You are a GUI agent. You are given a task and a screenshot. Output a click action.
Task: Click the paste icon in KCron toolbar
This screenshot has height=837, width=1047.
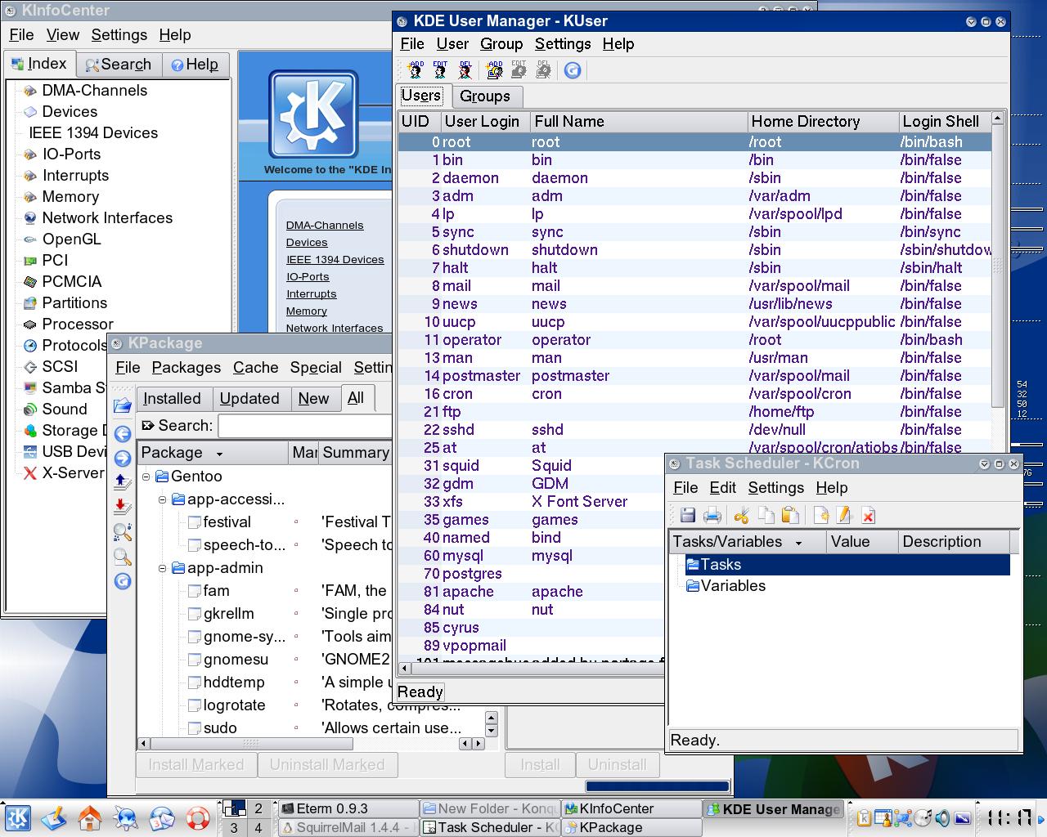[x=790, y=515]
